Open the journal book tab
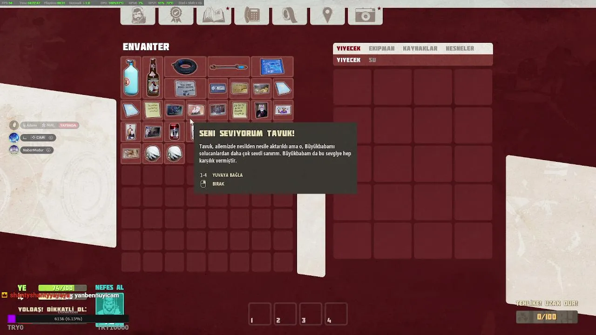Screen dimensions: 596x335 tap(214, 16)
